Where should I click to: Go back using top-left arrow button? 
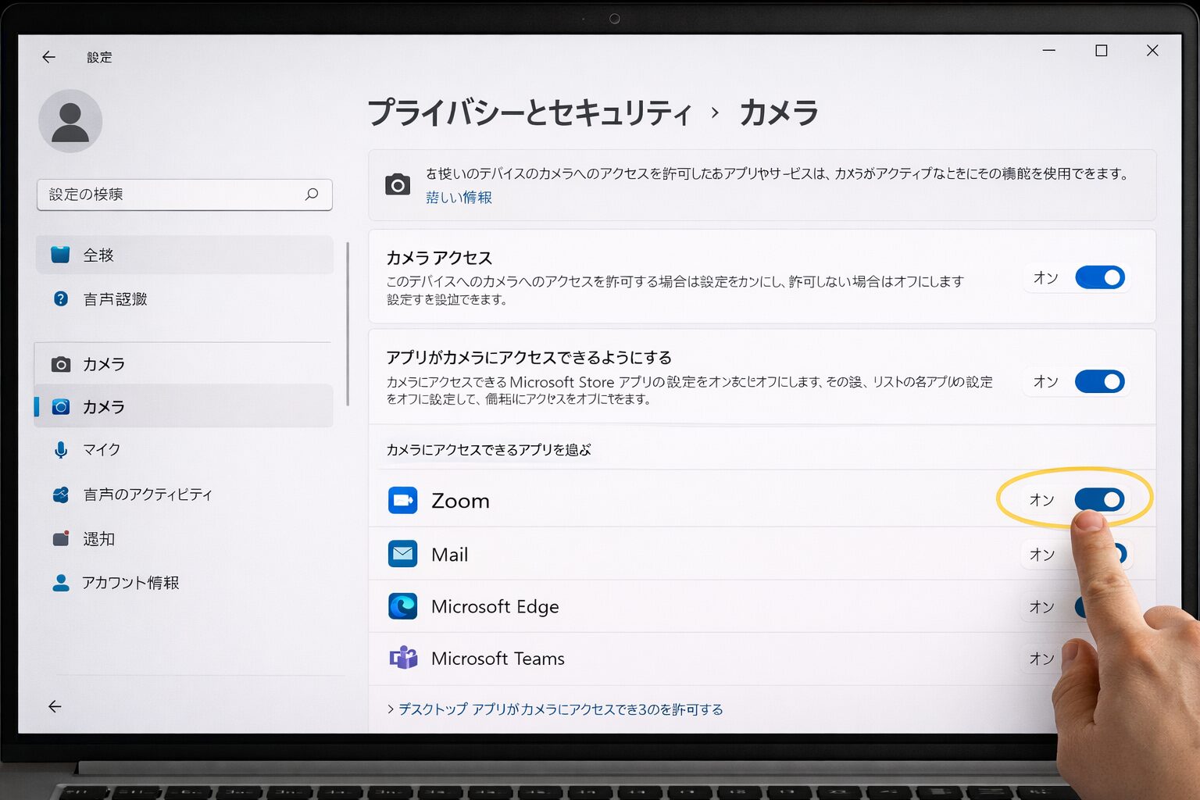click(x=48, y=57)
